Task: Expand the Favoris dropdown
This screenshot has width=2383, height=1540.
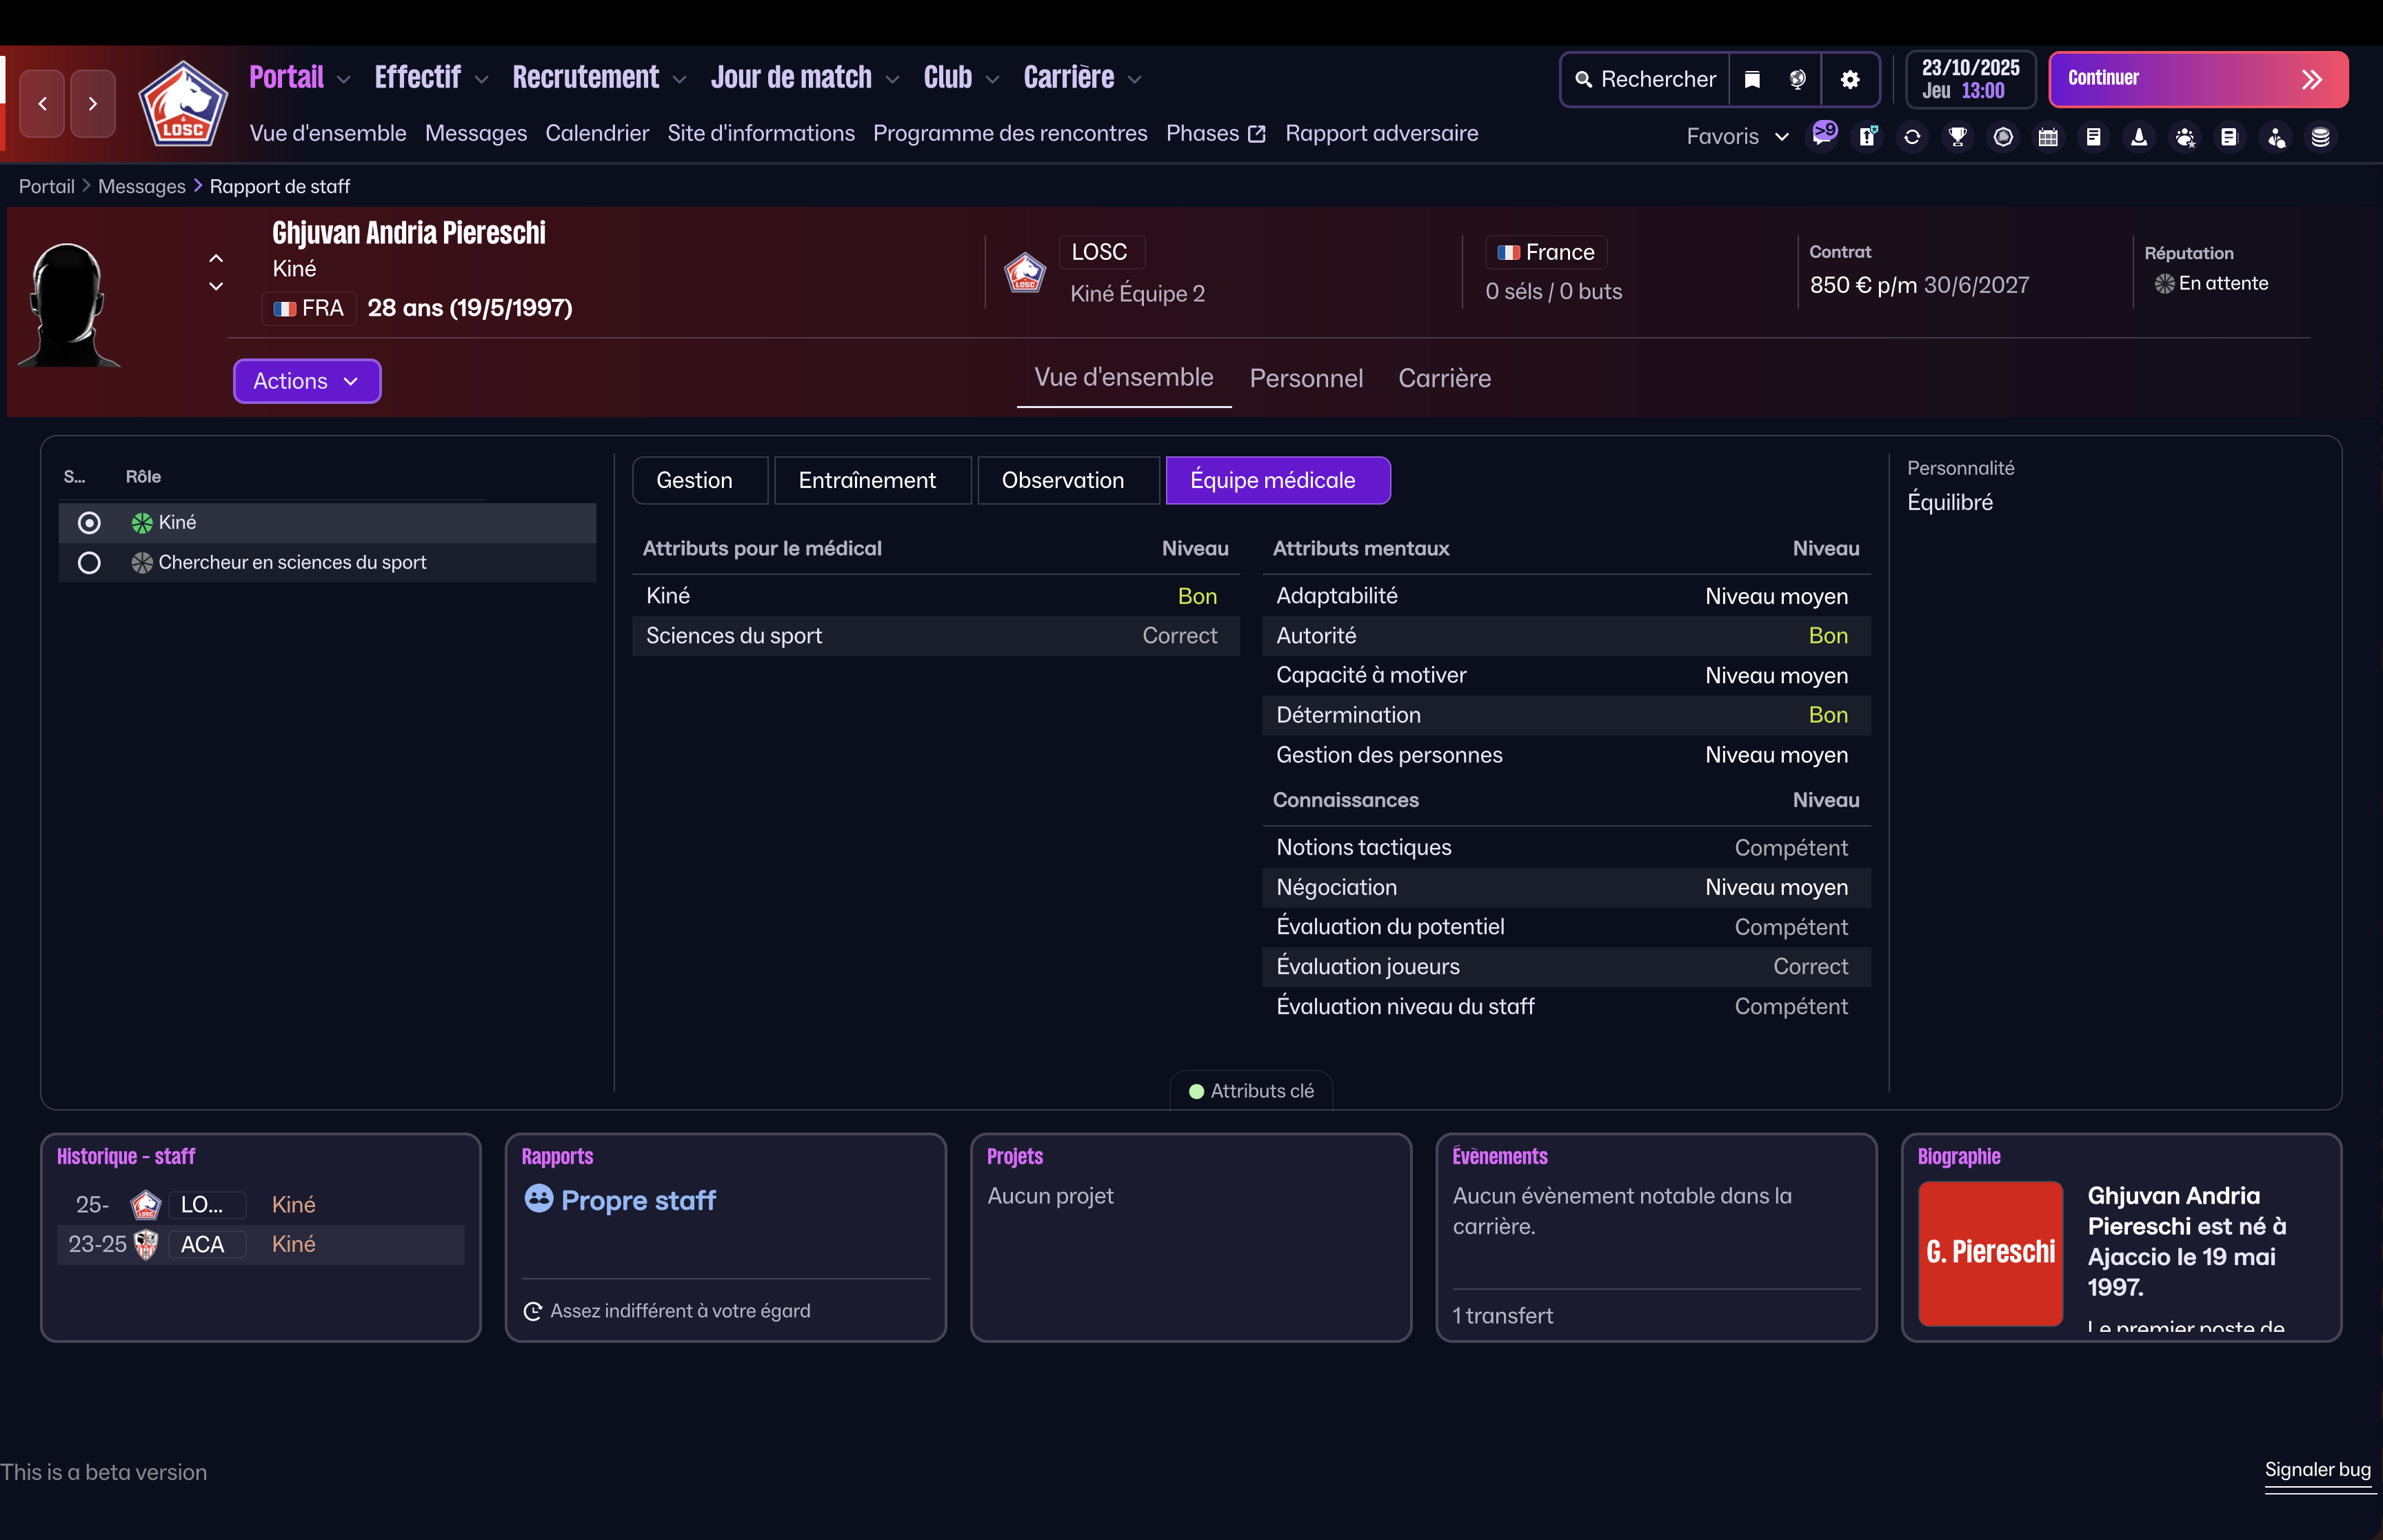Action: pos(1737,136)
